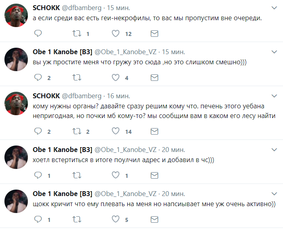Open the '16 мин.' timestamp on SCHOKK's tweet
This screenshot has height=230, width=283.
pyautogui.click(x=118, y=96)
